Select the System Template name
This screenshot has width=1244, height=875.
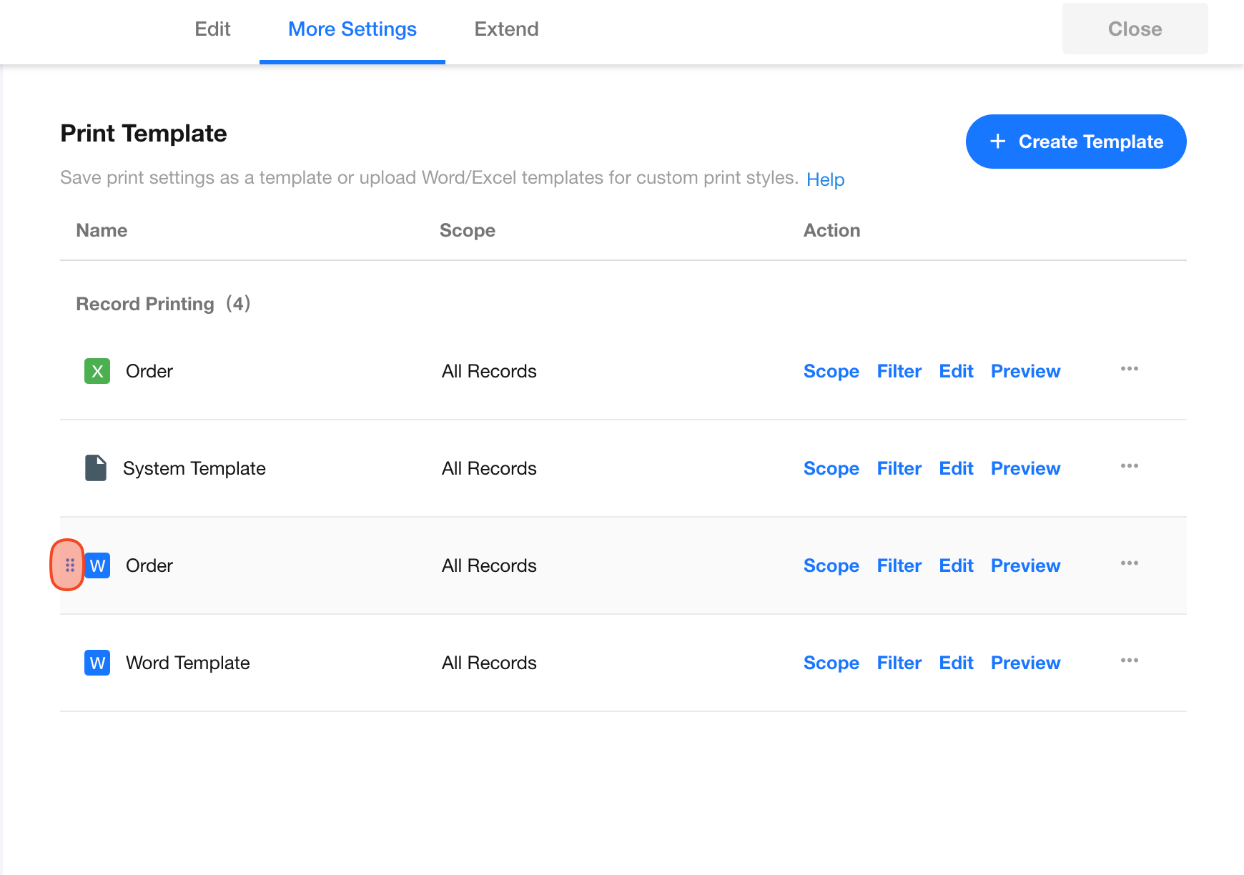point(194,468)
